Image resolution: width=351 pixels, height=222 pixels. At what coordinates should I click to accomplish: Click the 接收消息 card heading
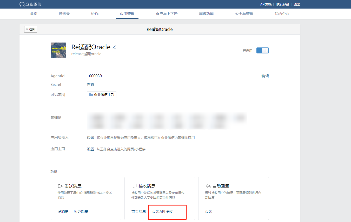pyautogui.click(x=147, y=186)
